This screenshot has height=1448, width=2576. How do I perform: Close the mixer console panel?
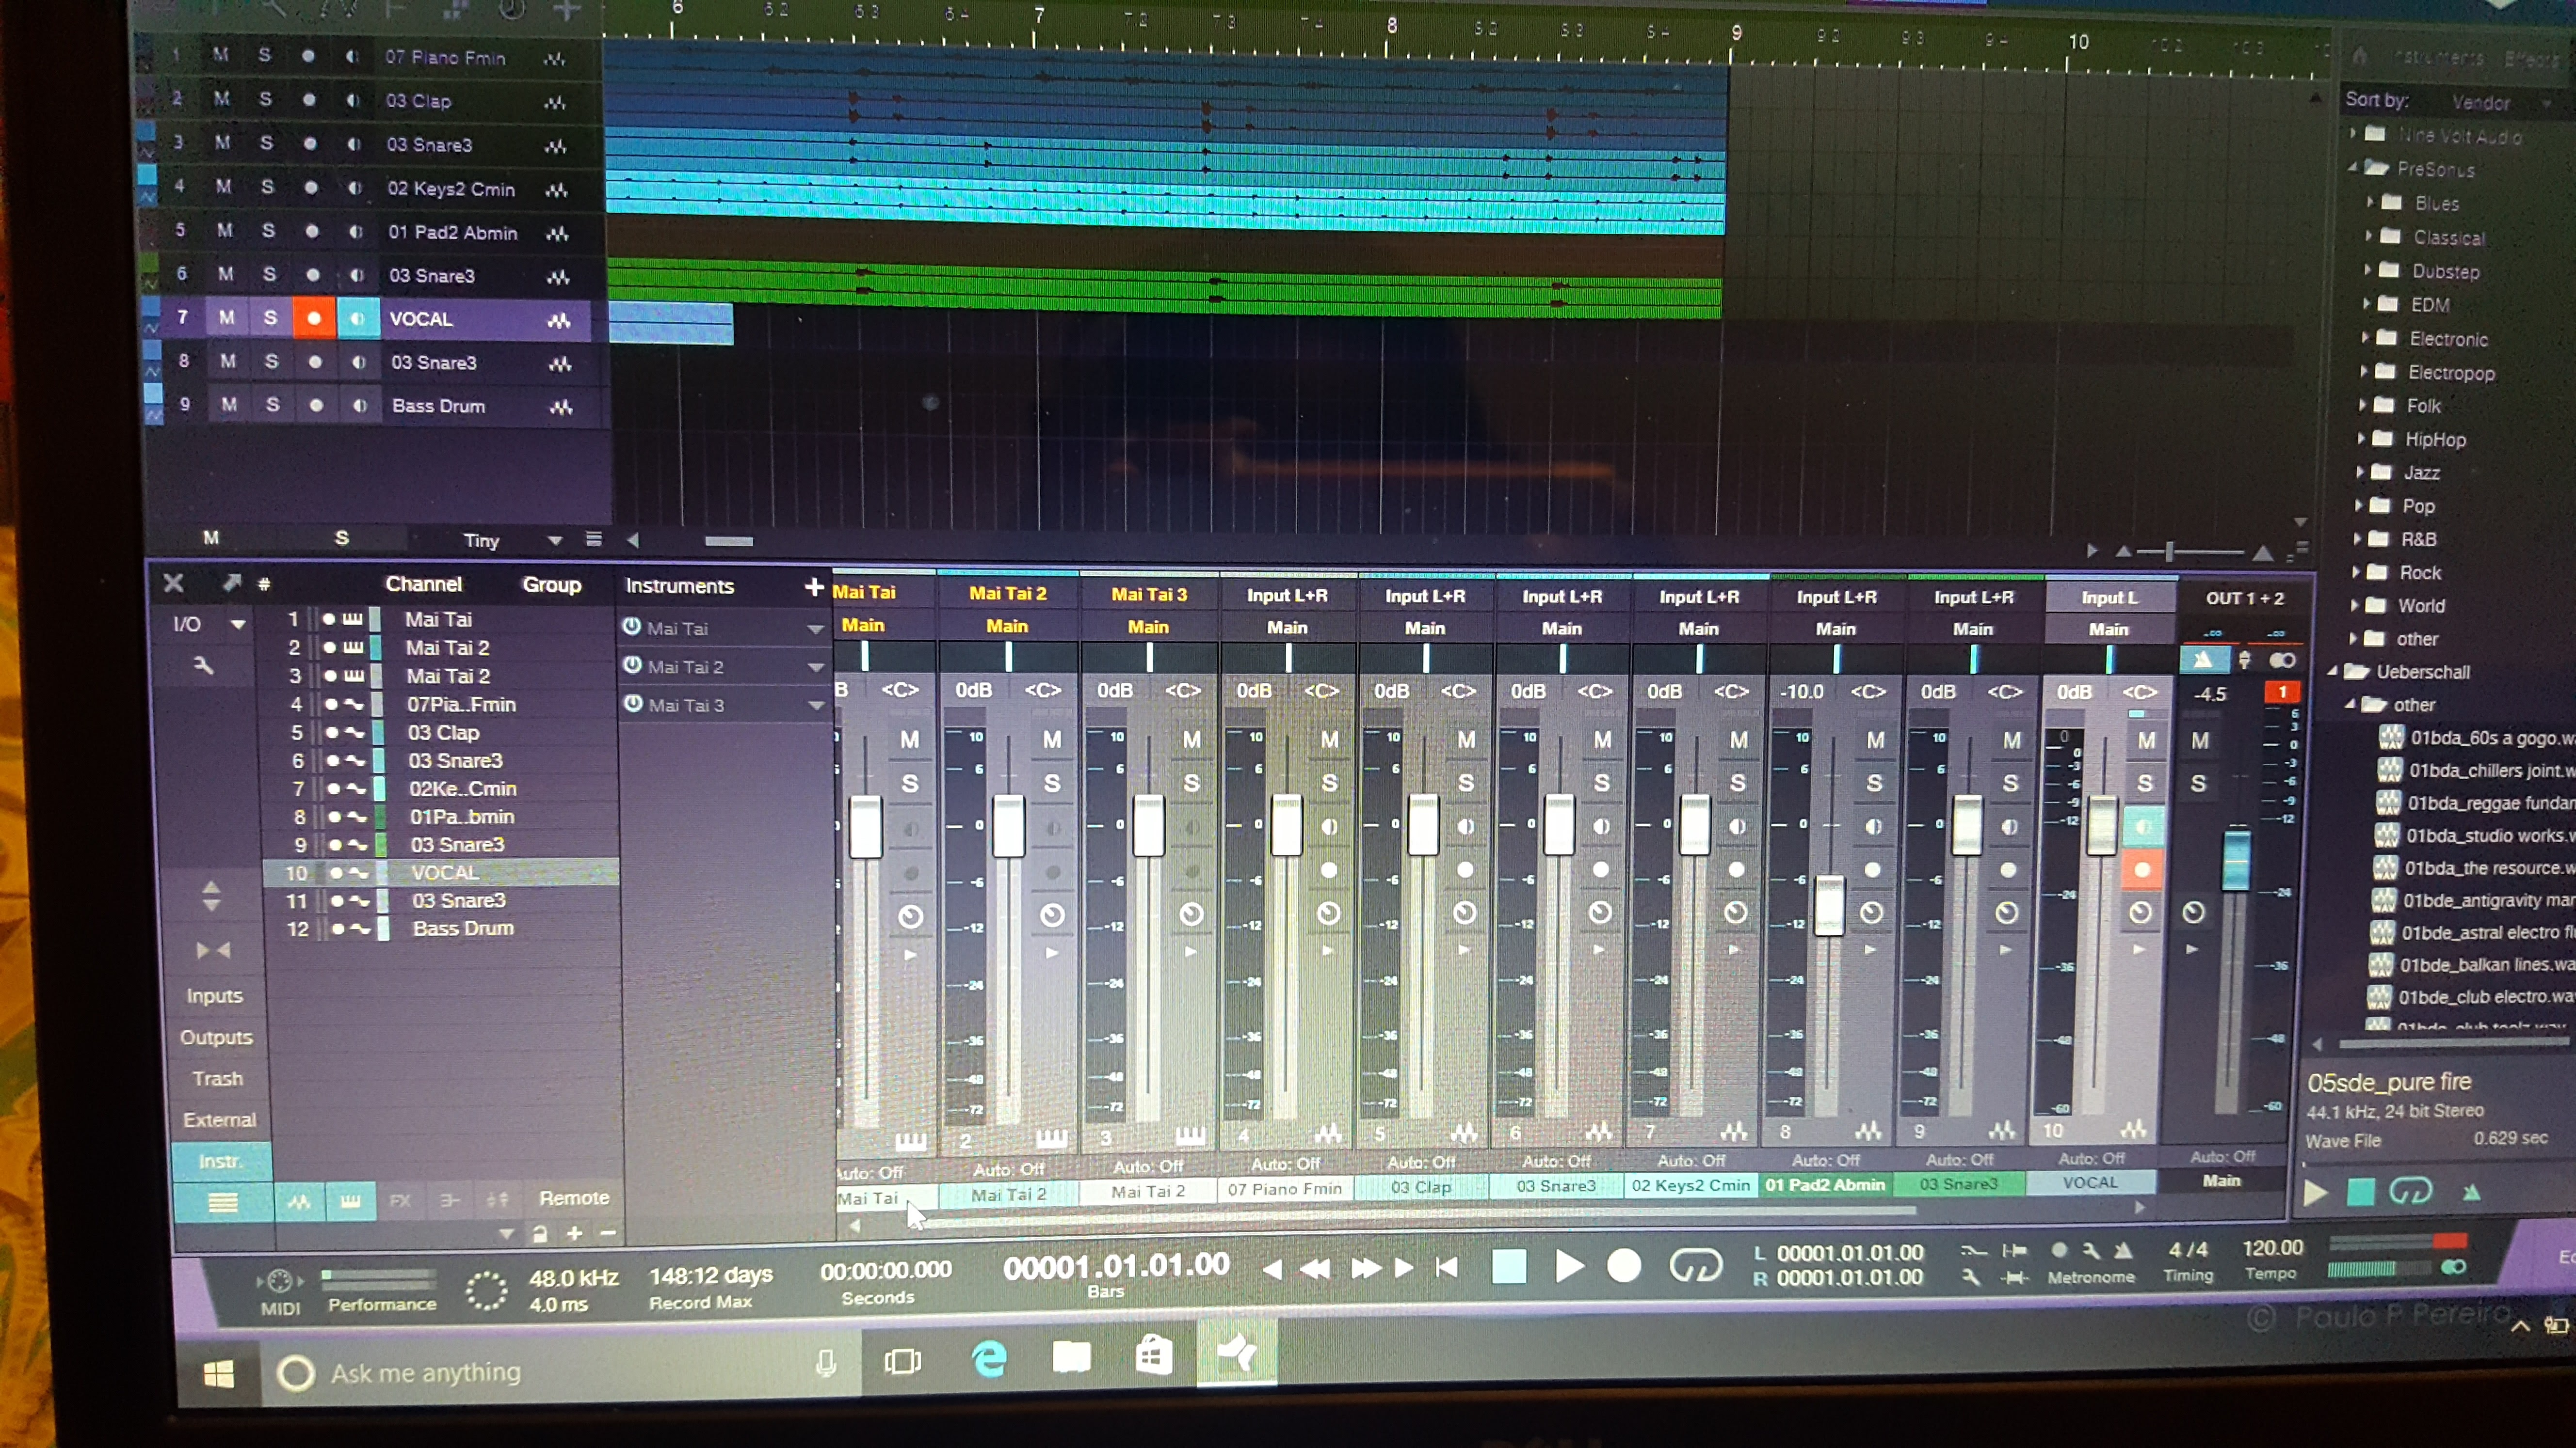[173, 582]
